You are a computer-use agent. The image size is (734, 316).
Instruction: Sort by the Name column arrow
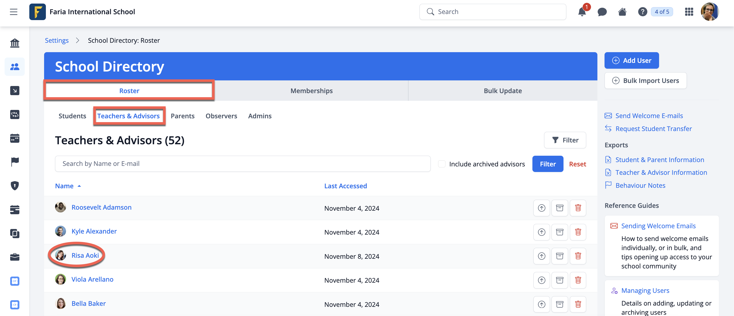click(x=79, y=186)
